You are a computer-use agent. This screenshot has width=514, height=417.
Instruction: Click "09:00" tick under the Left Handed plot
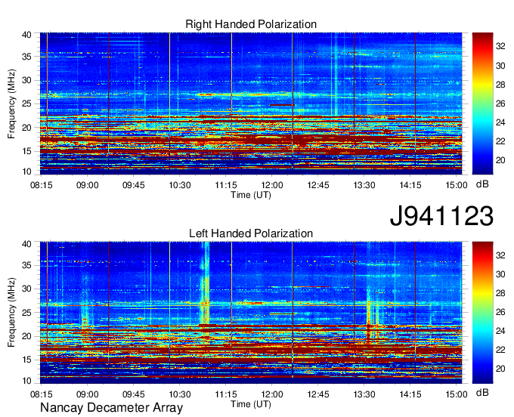pyautogui.click(x=88, y=394)
